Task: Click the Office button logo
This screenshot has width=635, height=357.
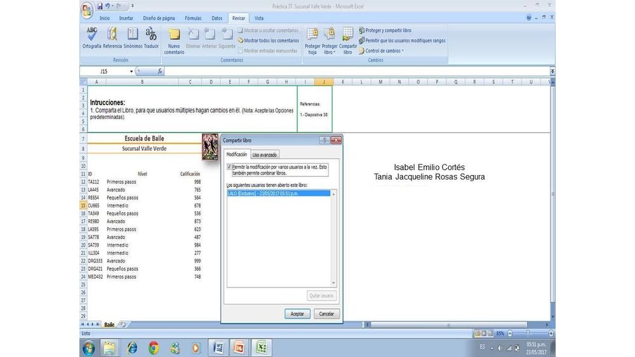Action: coord(87,10)
